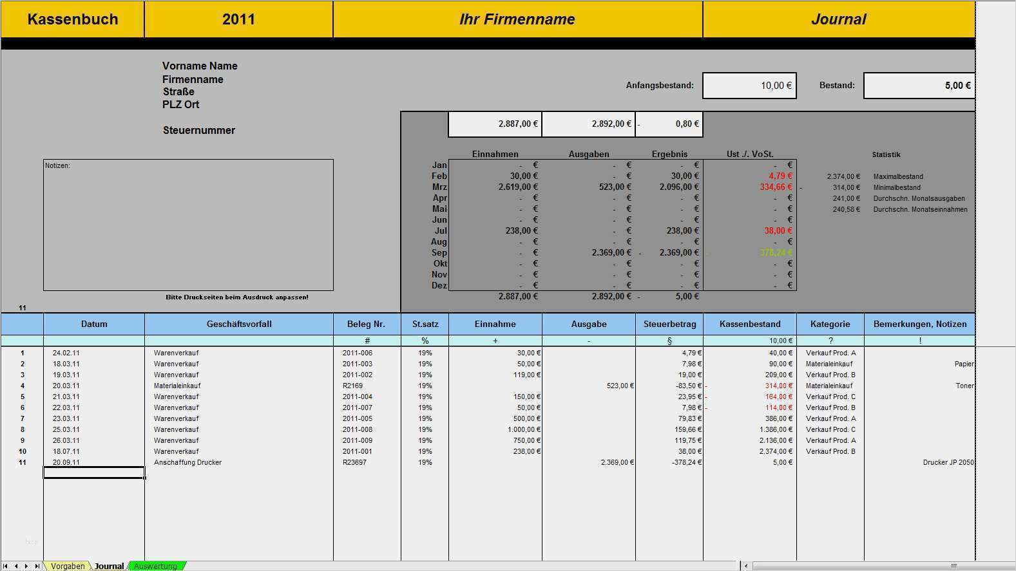Jump to the first sheet tab arrow

[6, 566]
